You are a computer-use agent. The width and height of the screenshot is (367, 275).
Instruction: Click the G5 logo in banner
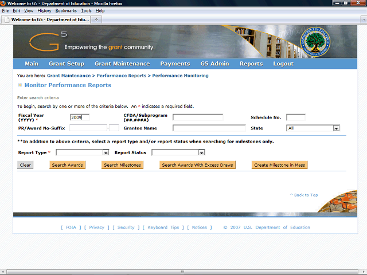(48, 41)
